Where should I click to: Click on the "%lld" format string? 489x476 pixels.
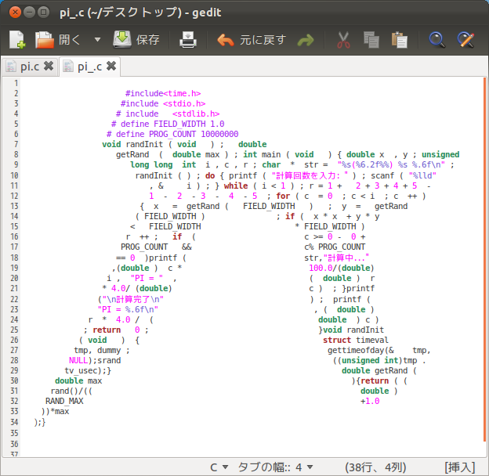click(x=422, y=175)
